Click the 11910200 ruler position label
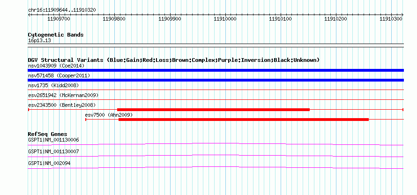This screenshot has height=195, width=417. [336, 19]
